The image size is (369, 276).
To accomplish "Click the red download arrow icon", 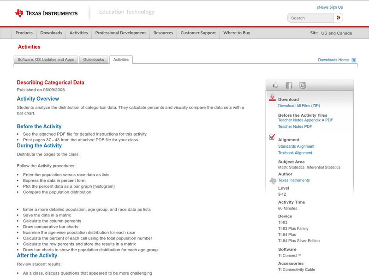I will click(272, 98).
